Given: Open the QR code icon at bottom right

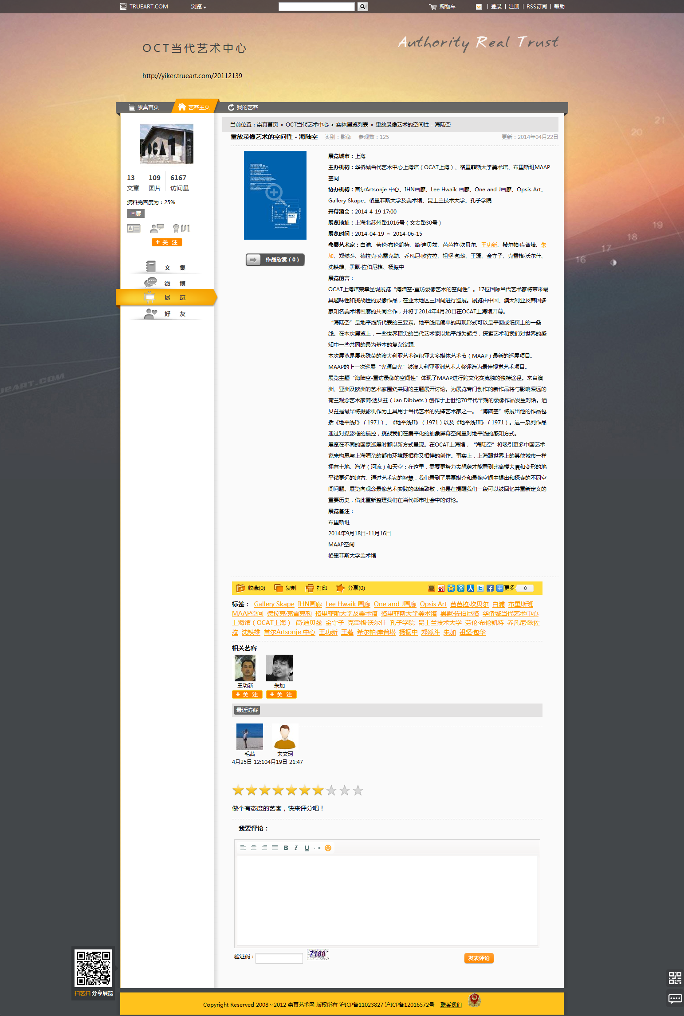Looking at the screenshot, I should pyautogui.click(x=675, y=978).
